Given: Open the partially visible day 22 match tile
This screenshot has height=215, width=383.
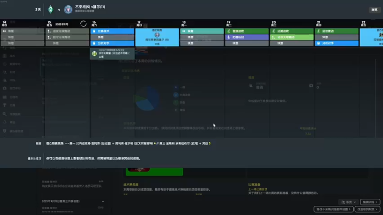Looking at the screenshot, I should 372,37.
